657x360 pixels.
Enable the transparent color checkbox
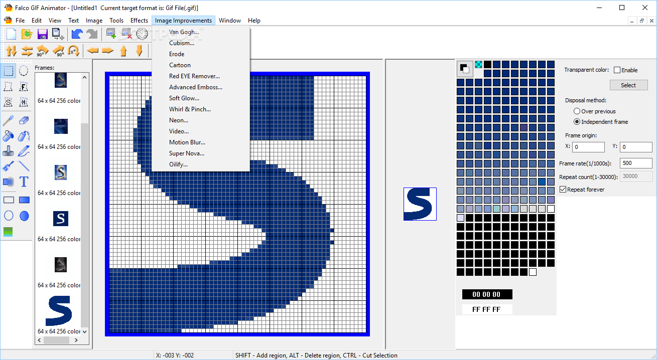pyautogui.click(x=617, y=70)
